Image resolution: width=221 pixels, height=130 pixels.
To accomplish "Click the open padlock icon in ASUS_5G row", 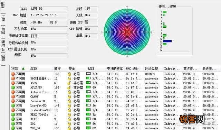I will [x=69, y=87].
